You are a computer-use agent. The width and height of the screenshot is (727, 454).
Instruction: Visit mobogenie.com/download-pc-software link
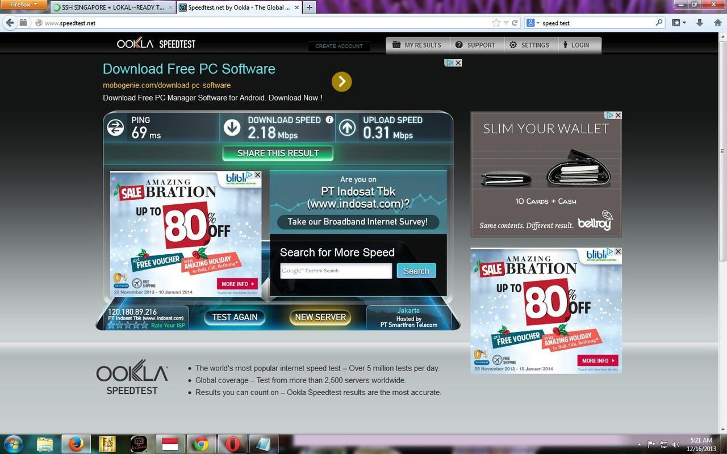click(166, 85)
